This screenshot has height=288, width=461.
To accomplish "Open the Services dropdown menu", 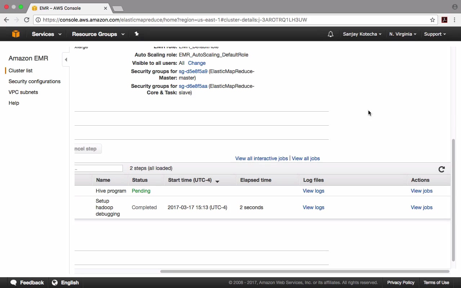I will point(46,34).
